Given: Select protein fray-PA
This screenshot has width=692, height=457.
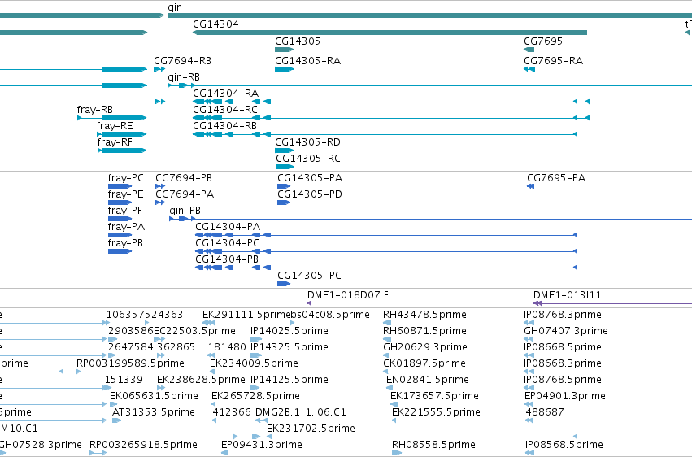Looking at the screenshot, I should point(126,227).
